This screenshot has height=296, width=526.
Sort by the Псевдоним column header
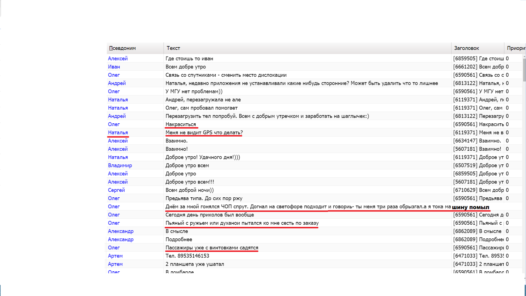(x=135, y=48)
